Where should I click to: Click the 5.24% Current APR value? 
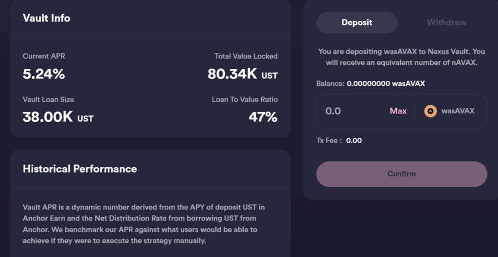click(x=44, y=74)
